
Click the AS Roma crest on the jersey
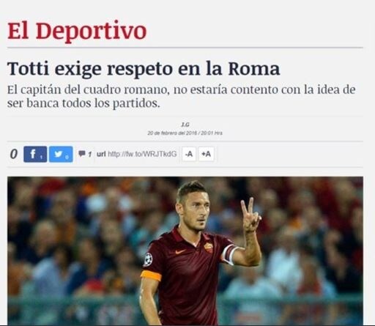[208, 248]
